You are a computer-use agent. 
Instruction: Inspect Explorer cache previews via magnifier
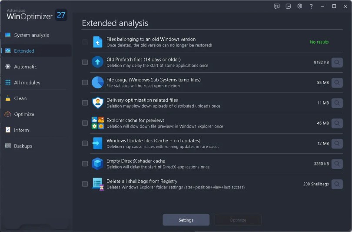point(337,123)
